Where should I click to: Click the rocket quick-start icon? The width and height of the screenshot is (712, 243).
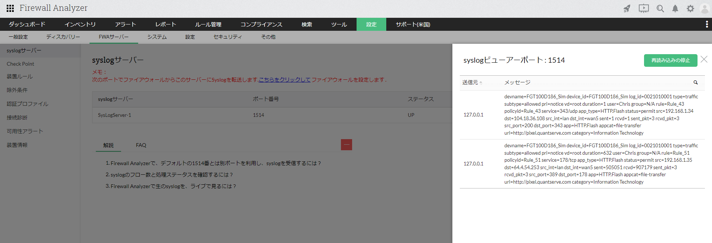tap(627, 9)
